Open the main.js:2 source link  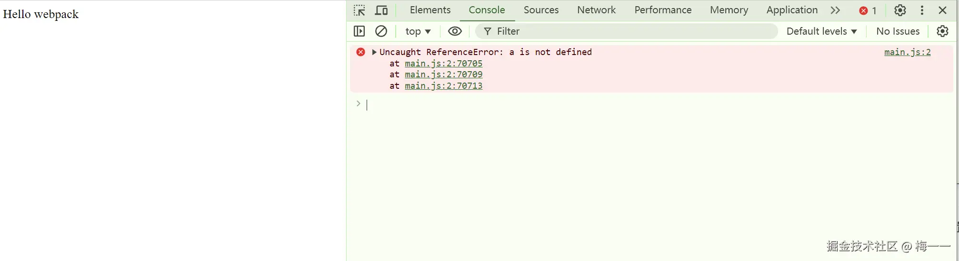(x=907, y=52)
